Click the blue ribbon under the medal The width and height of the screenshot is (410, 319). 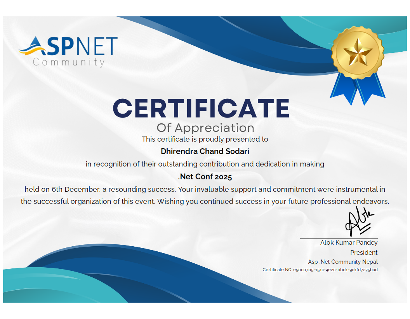[x=357, y=89]
